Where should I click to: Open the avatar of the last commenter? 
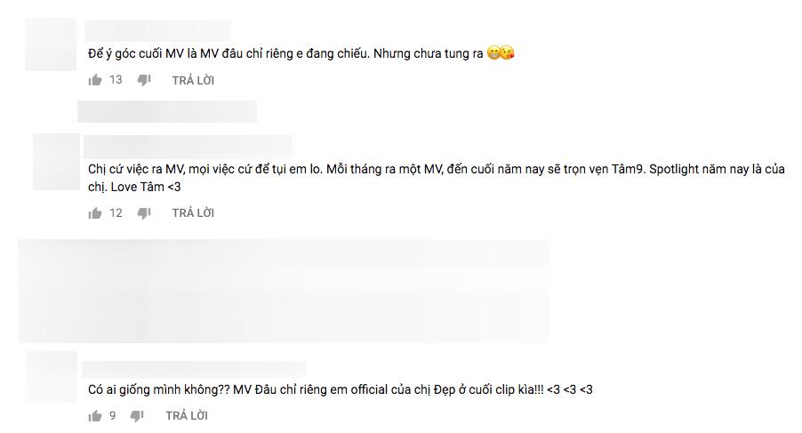(52, 377)
